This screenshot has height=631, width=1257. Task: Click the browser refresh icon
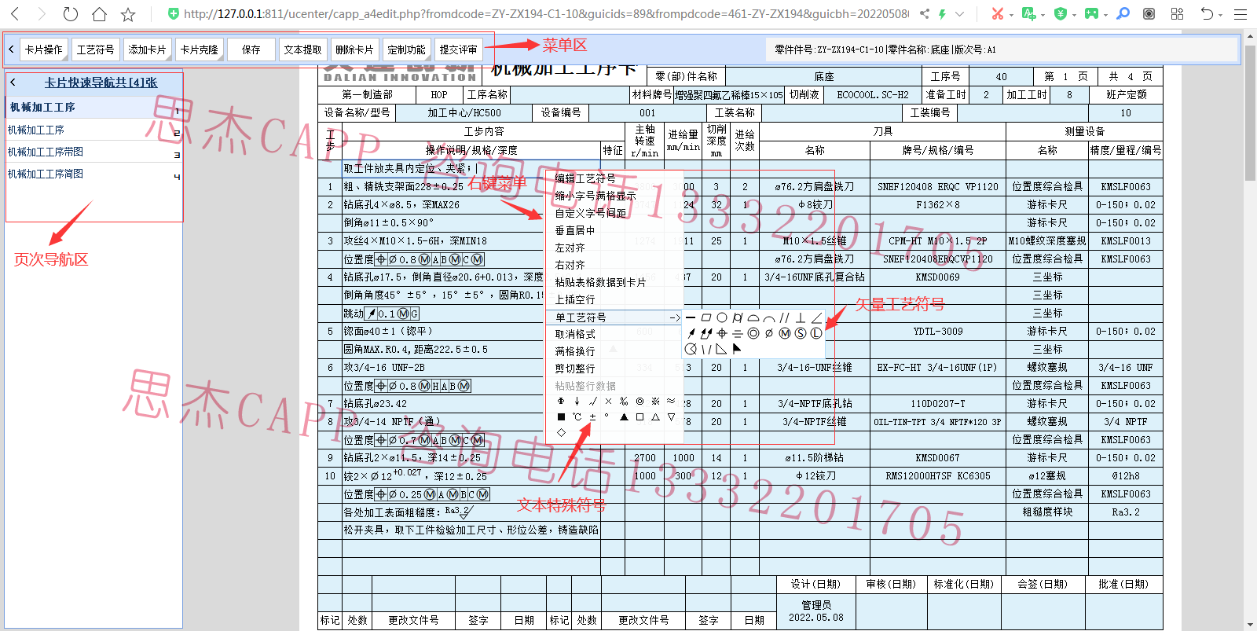[x=71, y=14]
